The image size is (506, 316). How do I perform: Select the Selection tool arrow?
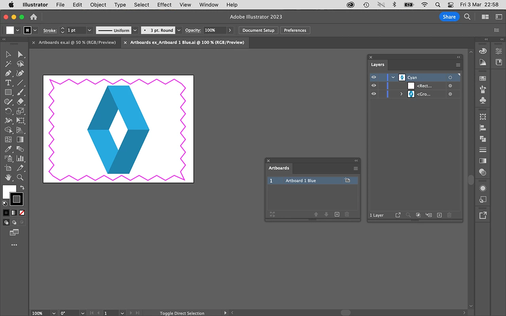8,55
